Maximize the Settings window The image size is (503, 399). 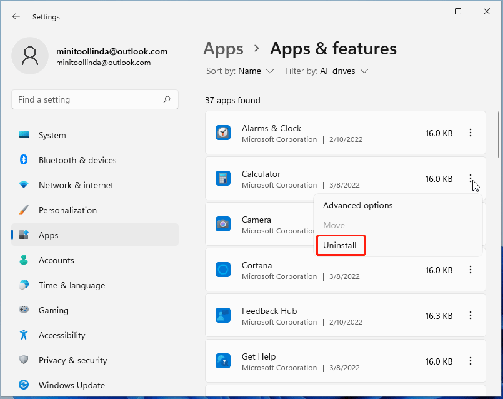(x=458, y=11)
